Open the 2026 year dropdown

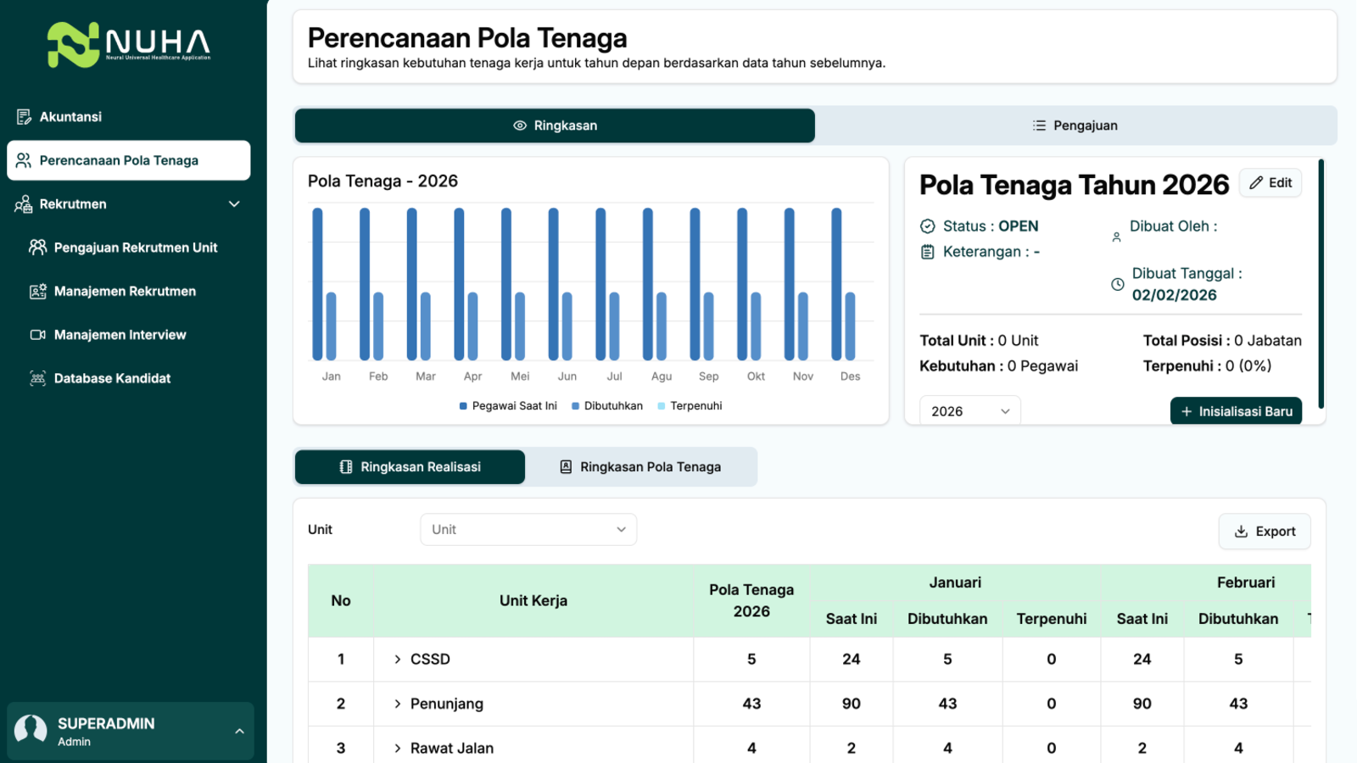click(970, 411)
